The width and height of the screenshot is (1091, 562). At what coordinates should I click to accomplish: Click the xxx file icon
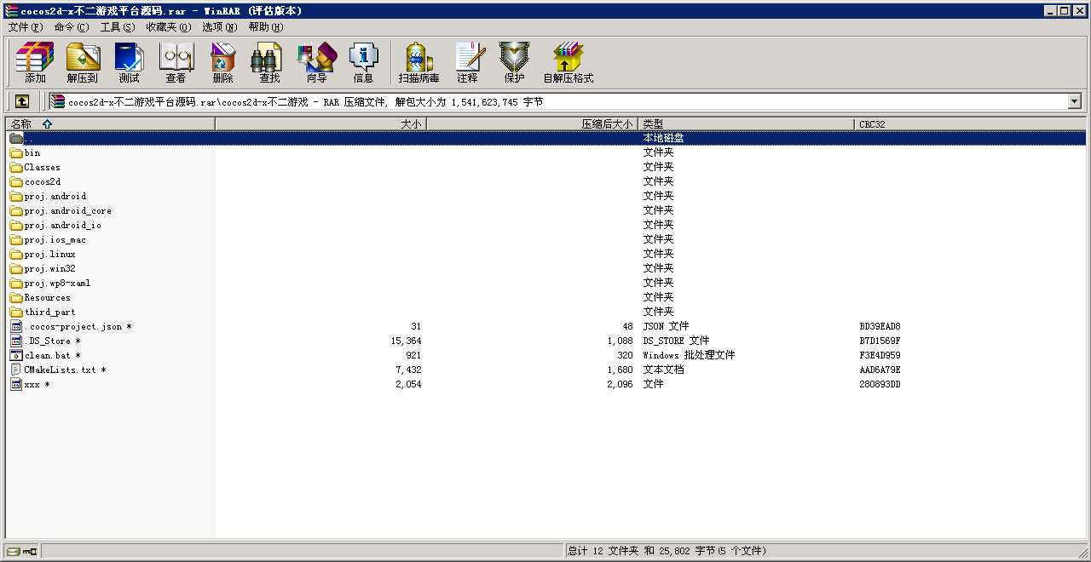(16, 385)
